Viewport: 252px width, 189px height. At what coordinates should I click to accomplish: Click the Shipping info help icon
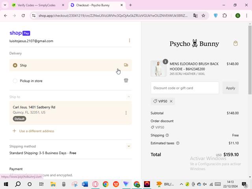pos(167,135)
